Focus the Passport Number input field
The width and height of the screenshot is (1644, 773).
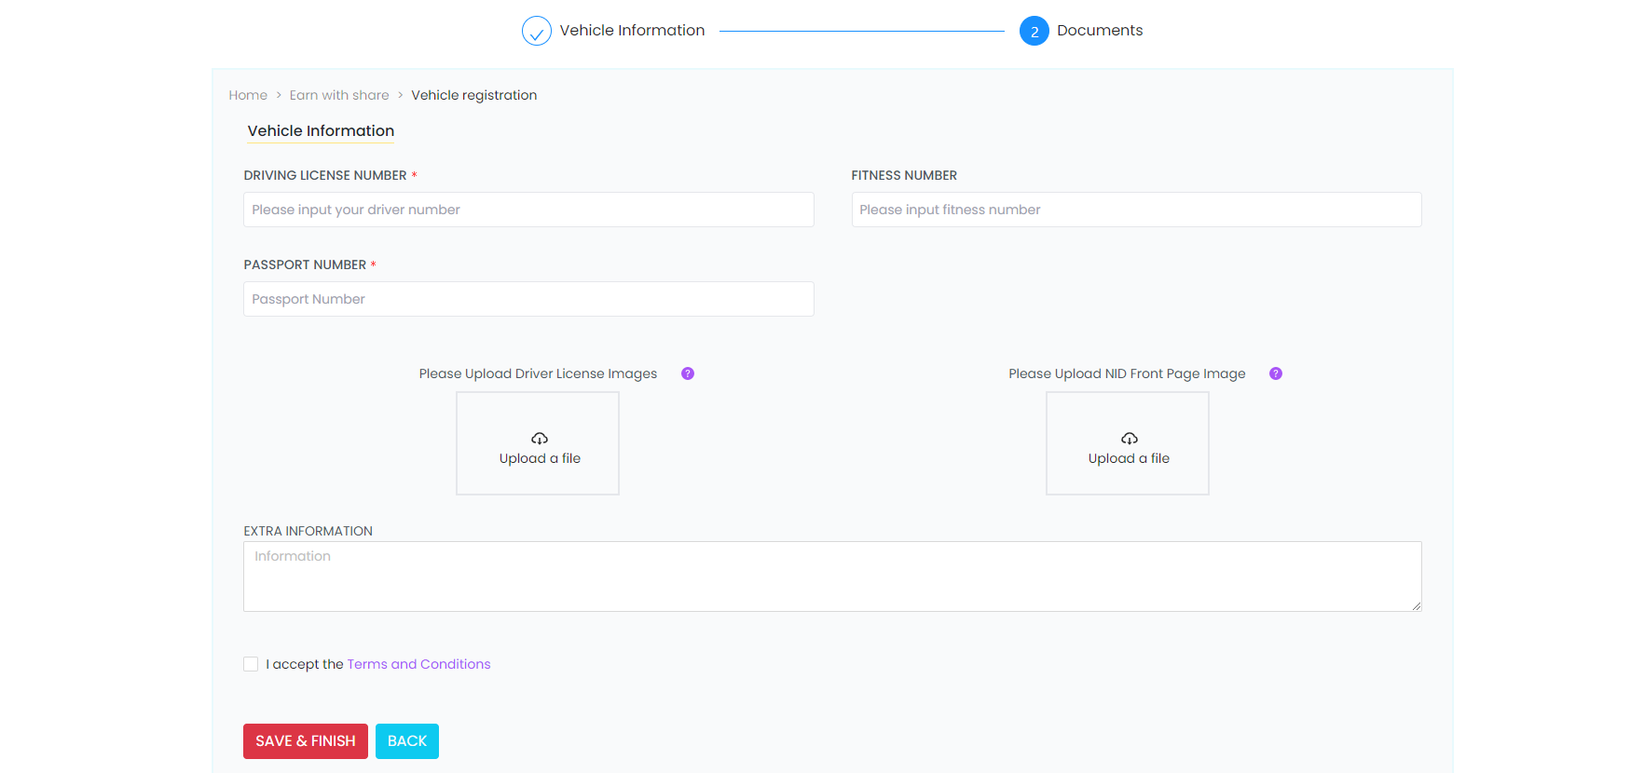pos(528,299)
